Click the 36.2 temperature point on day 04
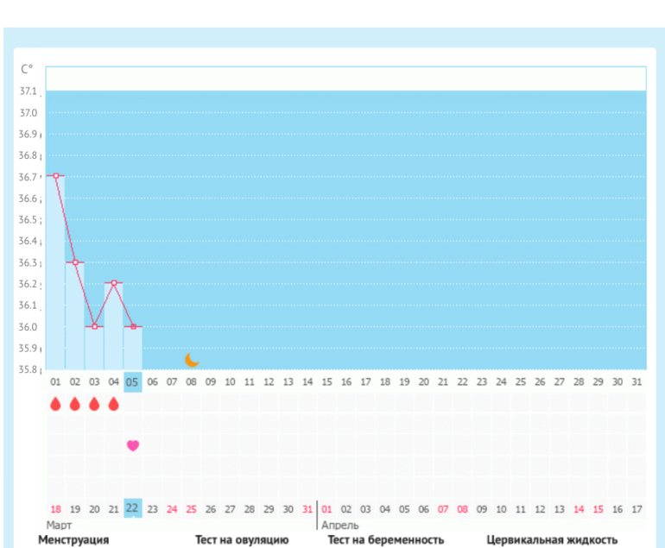 click(114, 282)
